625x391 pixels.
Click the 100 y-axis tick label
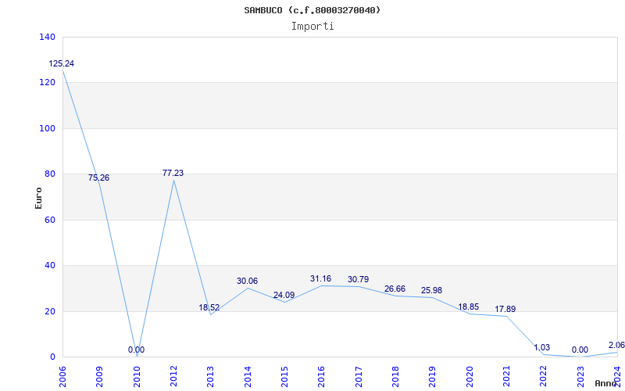click(47, 128)
